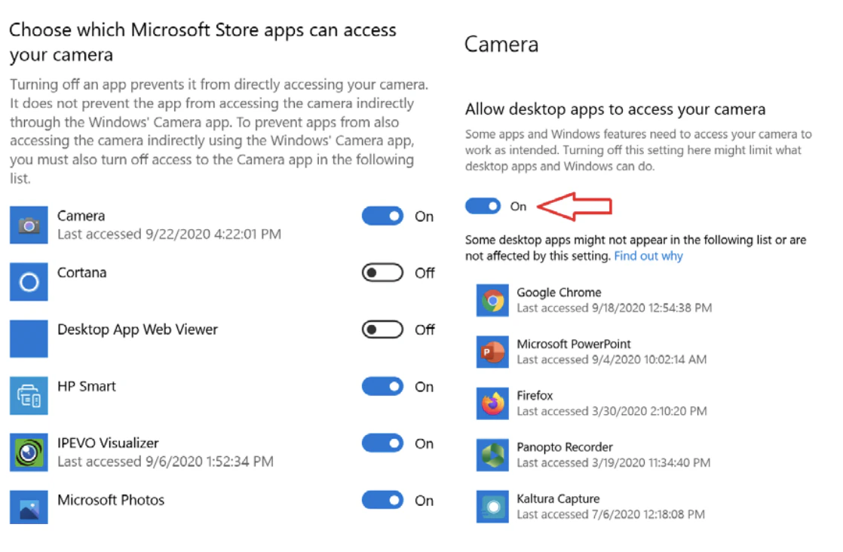This screenshot has width=843, height=552.
Task: Click the IPEVO Visualizer icon
Action: tap(29, 452)
